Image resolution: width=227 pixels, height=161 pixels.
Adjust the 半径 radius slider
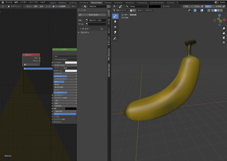[x=192, y=6]
